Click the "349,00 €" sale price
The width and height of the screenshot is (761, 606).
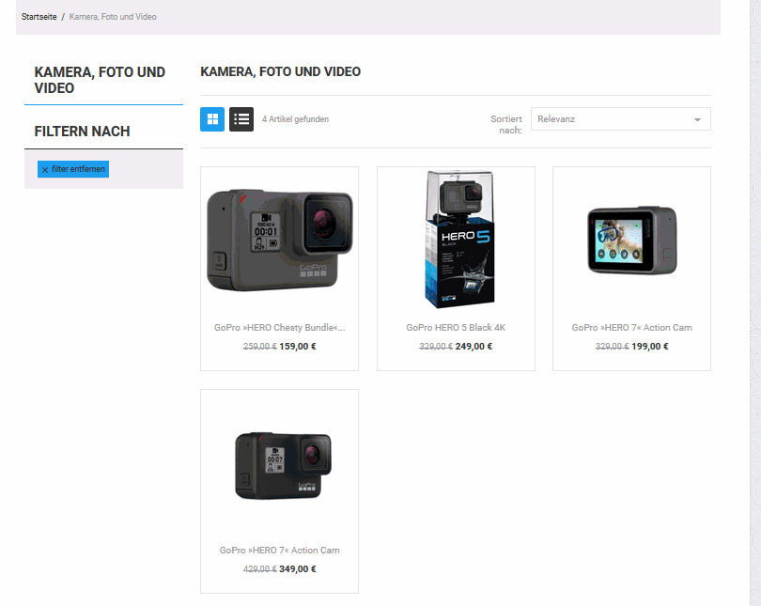tap(298, 569)
